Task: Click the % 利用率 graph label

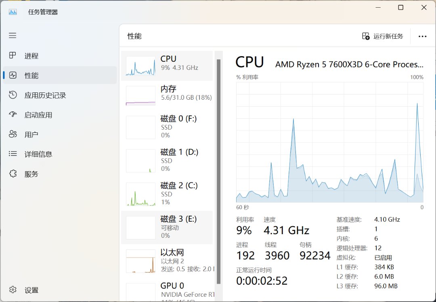Action: point(247,77)
